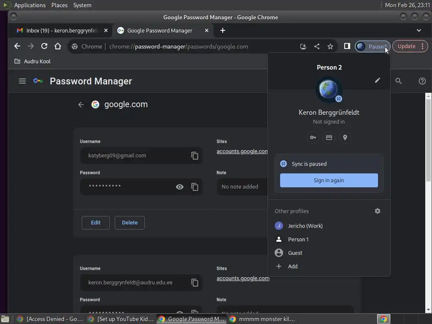Open passwords key icon in profile popup

tap(313, 138)
